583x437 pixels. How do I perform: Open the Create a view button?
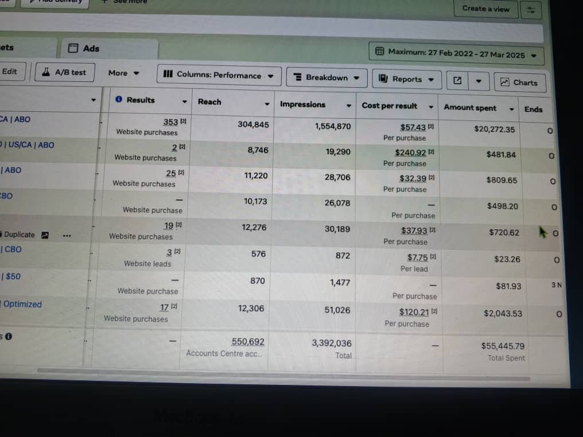[485, 9]
